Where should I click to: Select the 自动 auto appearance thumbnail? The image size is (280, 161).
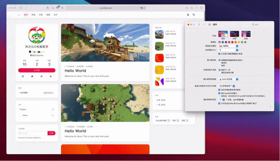point(246,34)
